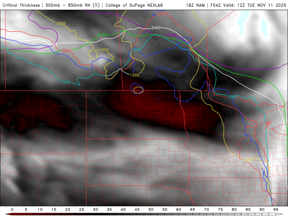Click the colorbar tick label "95"
This screenshot has height=216, width=288.
(x=276, y=210)
